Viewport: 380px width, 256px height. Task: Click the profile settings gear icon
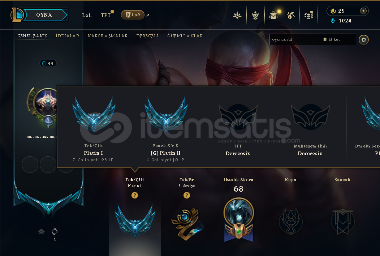click(x=363, y=39)
